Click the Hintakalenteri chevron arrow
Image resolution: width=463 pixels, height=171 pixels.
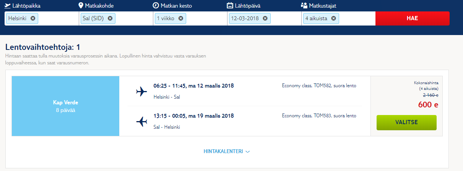(248, 152)
